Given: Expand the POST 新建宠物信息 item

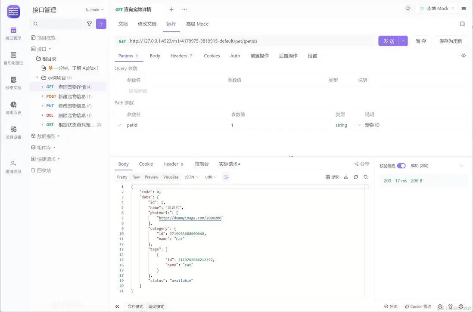Looking at the screenshot, I should click(43, 96).
